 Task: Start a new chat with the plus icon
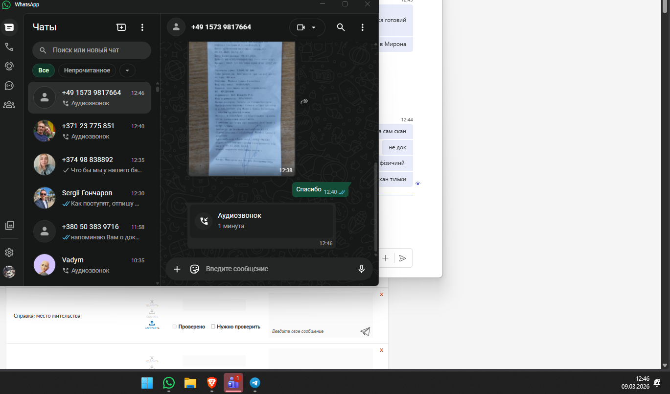point(121,27)
